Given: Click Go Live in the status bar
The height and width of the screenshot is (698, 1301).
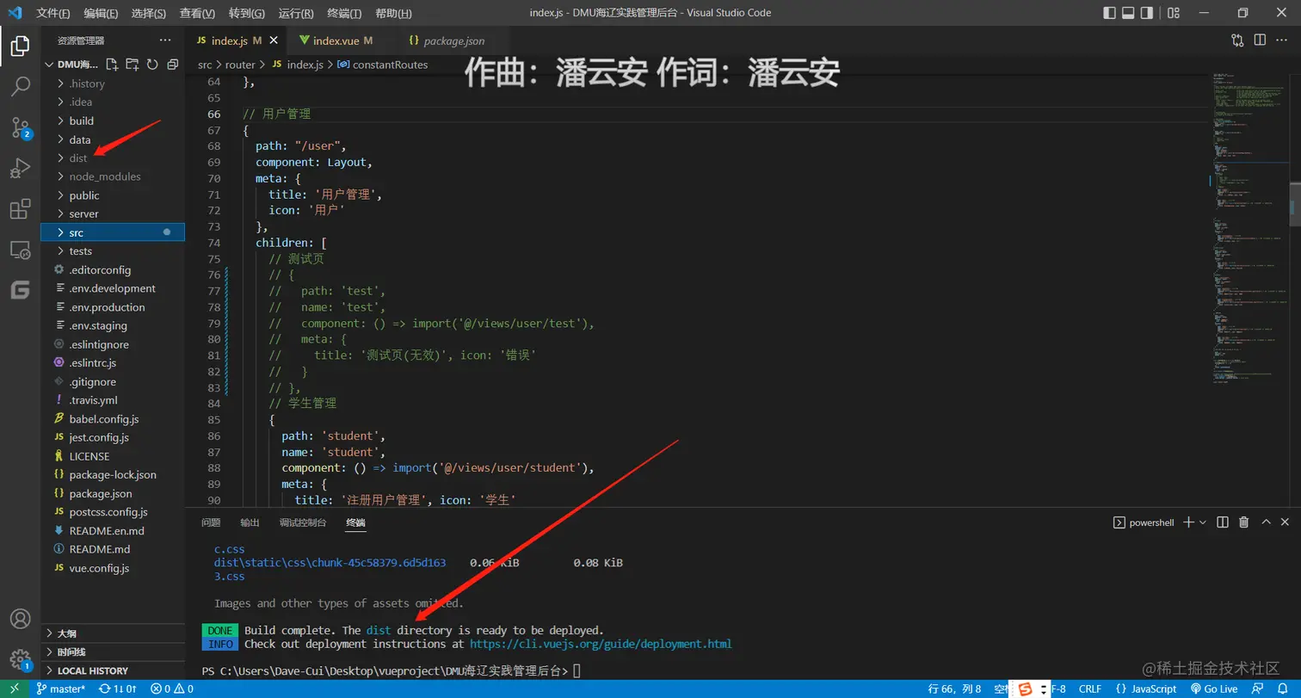Looking at the screenshot, I should click(x=1213, y=689).
